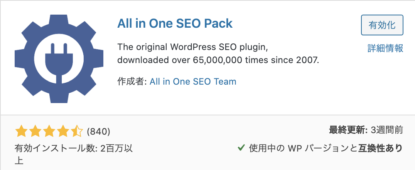Select the second rating star
415x170 pixels.
click(x=35, y=132)
